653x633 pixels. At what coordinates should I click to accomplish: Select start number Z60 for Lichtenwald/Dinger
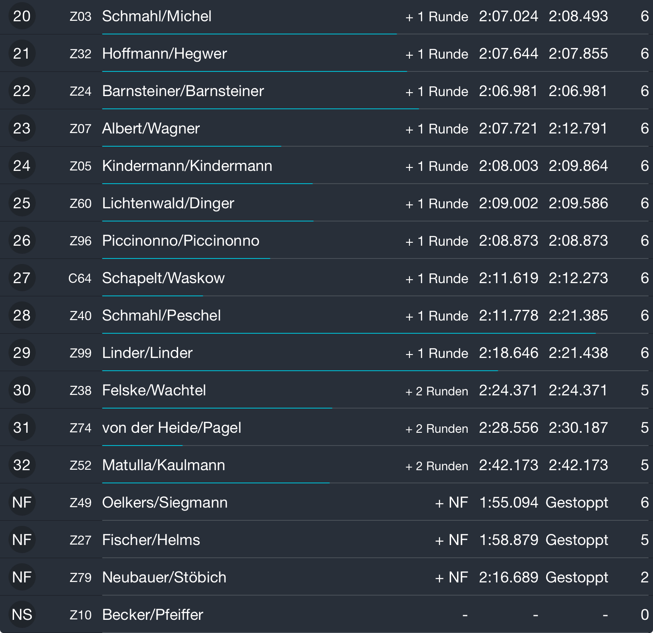[80, 204]
